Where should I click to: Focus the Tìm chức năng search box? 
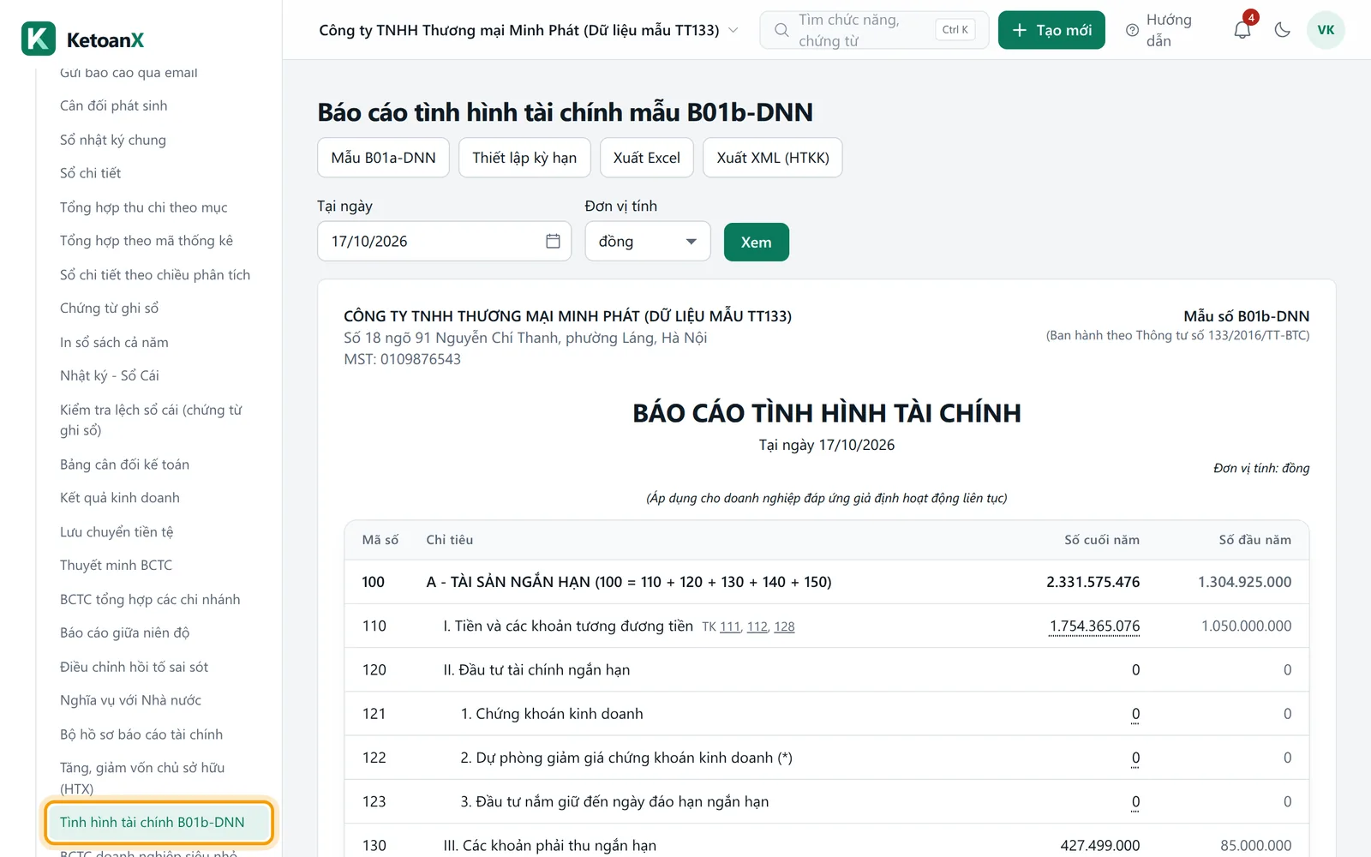(874, 30)
